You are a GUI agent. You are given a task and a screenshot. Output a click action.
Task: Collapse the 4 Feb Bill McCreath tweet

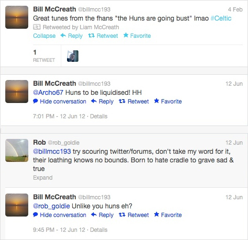(x=44, y=35)
